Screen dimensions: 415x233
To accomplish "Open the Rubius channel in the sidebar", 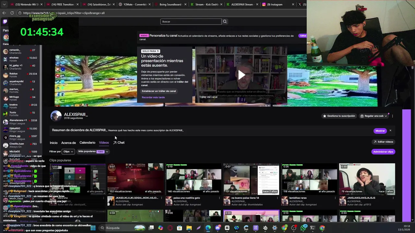I will coord(20,75).
